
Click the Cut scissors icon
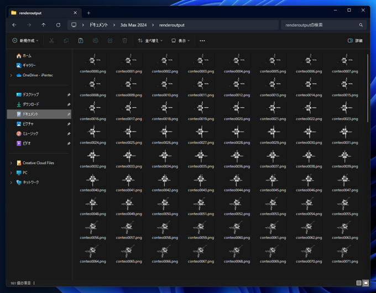pyautogui.click(x=51, y=41)
